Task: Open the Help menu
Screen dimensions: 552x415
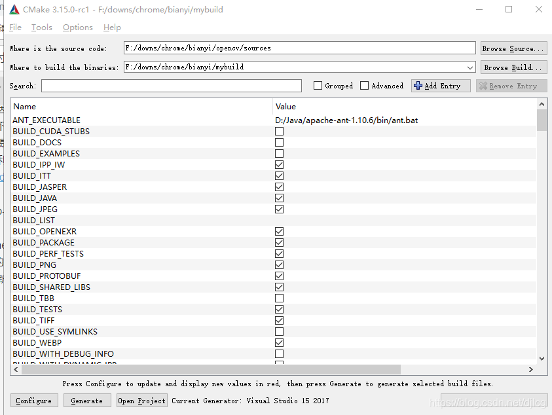Action: click(112, 27)
